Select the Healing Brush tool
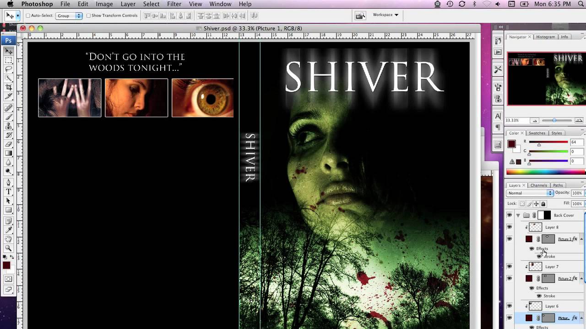The height and width of the screenshot is (329, 586). (x=8, y=108)
